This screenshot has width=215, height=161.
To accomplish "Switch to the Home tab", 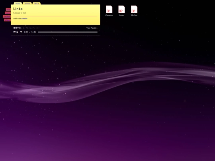I will tap(18, 4).
